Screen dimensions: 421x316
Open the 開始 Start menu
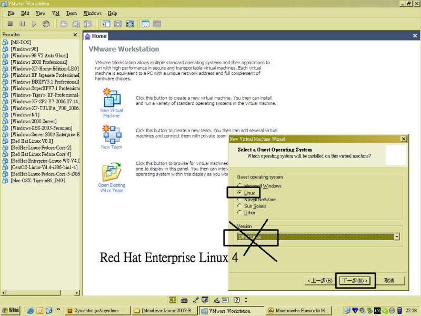click(x=11, y=310)
